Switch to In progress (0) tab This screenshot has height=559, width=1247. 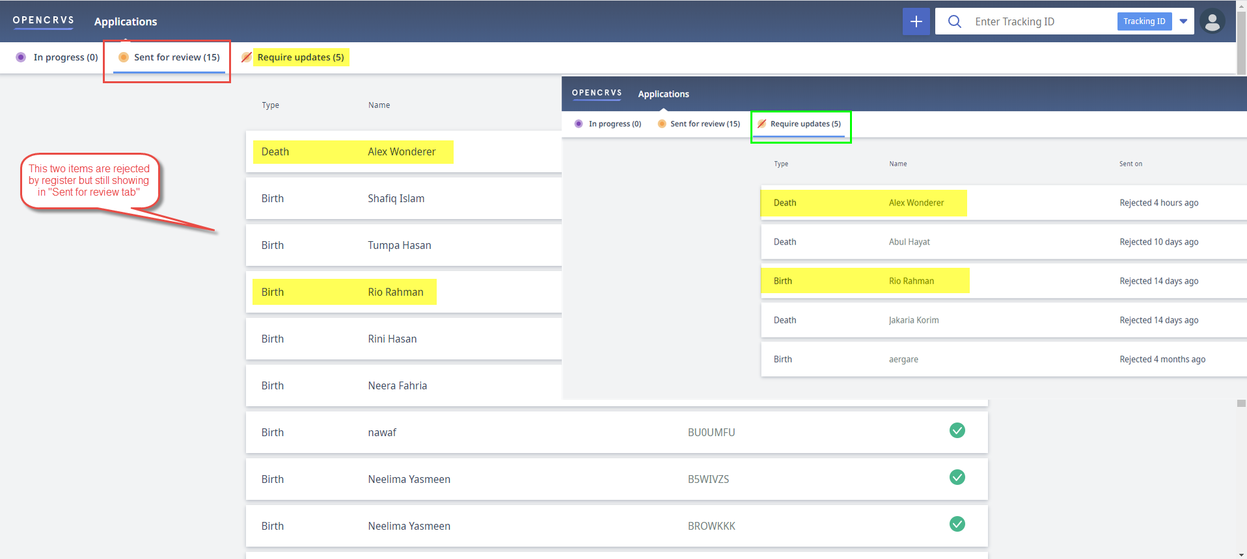pos(57,57)
